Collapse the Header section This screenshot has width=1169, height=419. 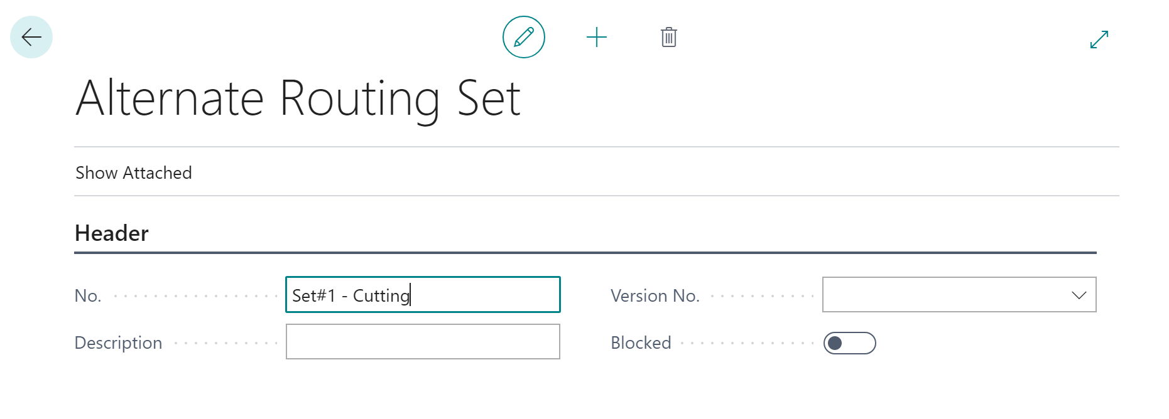point(112,233)
